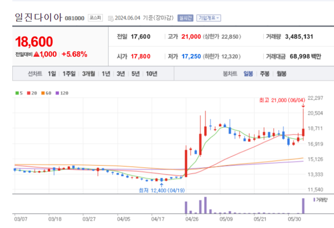Select the 1일 line chart period

pos(52,73)
